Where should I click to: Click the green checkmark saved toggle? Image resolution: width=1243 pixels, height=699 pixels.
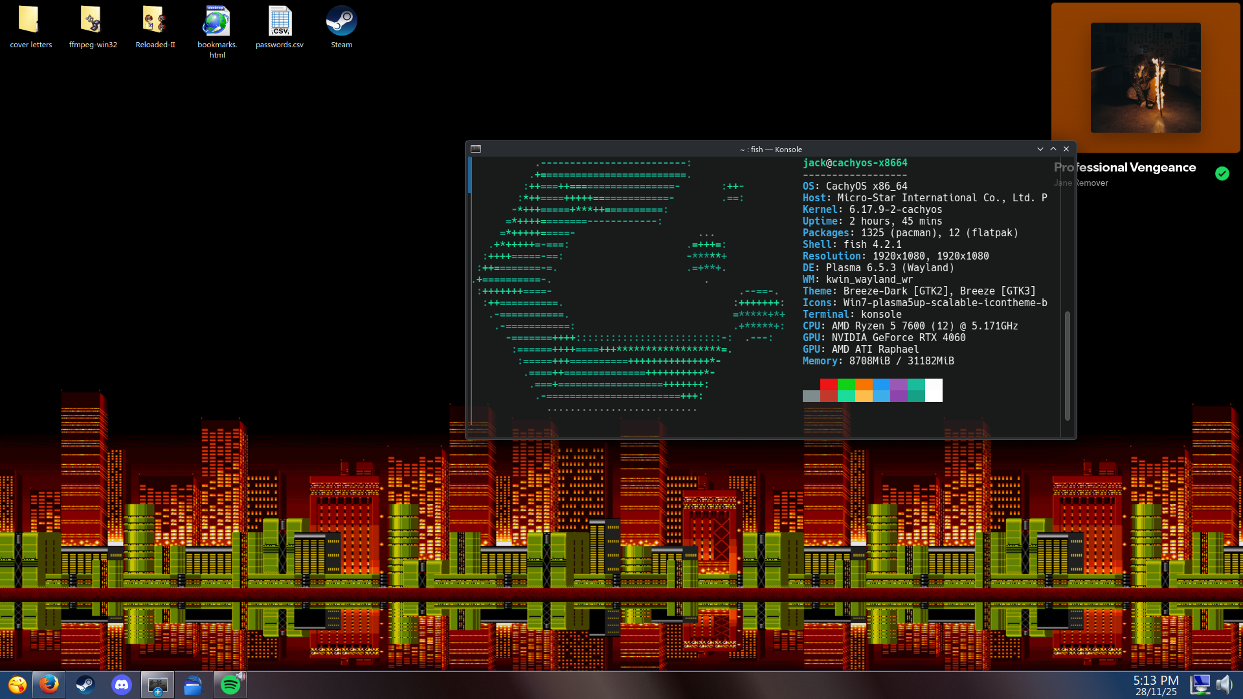pos(1222,173)
